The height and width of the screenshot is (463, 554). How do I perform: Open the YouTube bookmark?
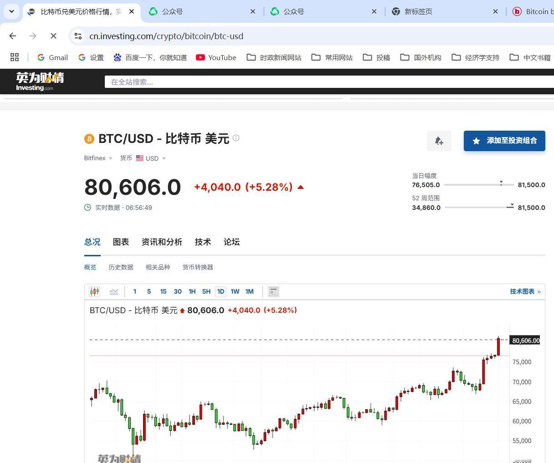pos(216,57)
